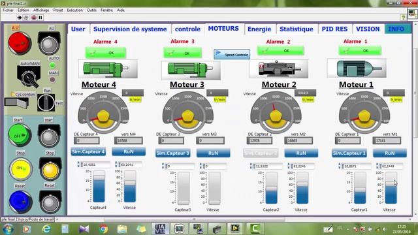
Task: Open the Outils menu
Action: (x=91, y=10)
